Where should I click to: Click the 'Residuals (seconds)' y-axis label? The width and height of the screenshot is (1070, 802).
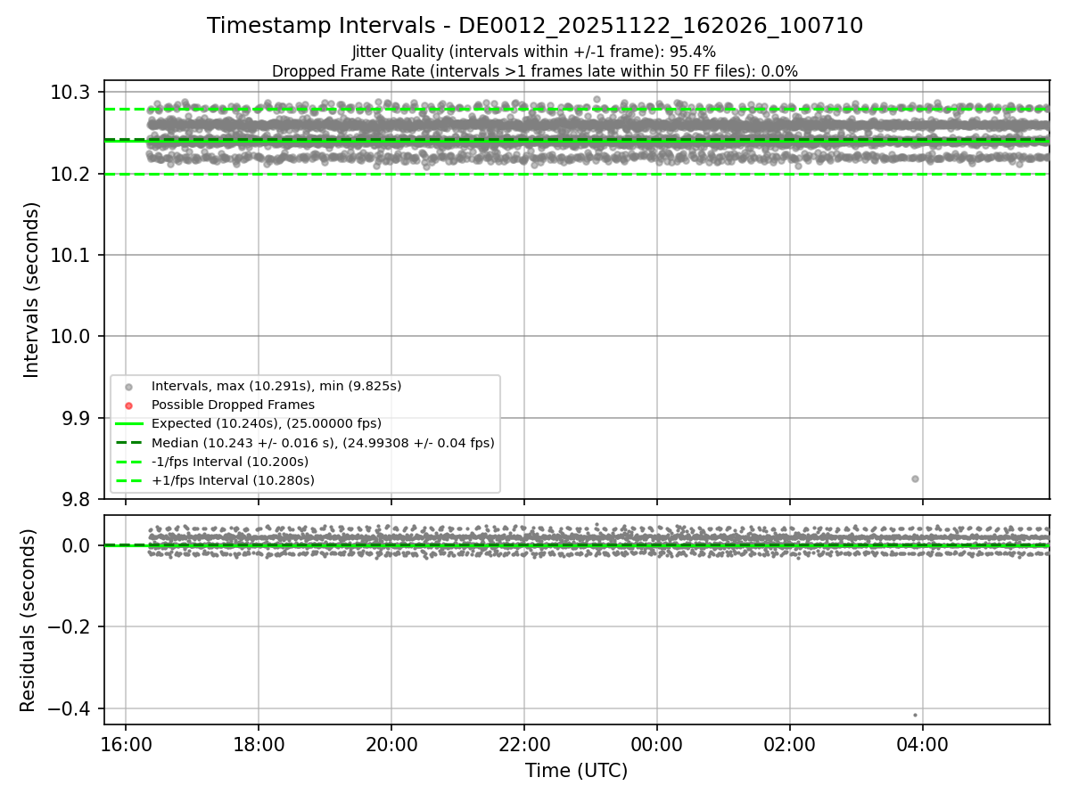pos(28,620)
